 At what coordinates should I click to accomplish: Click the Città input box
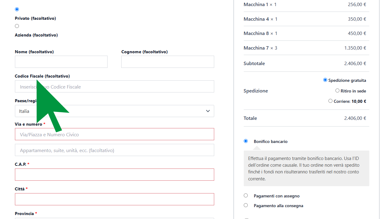[114, 199]
